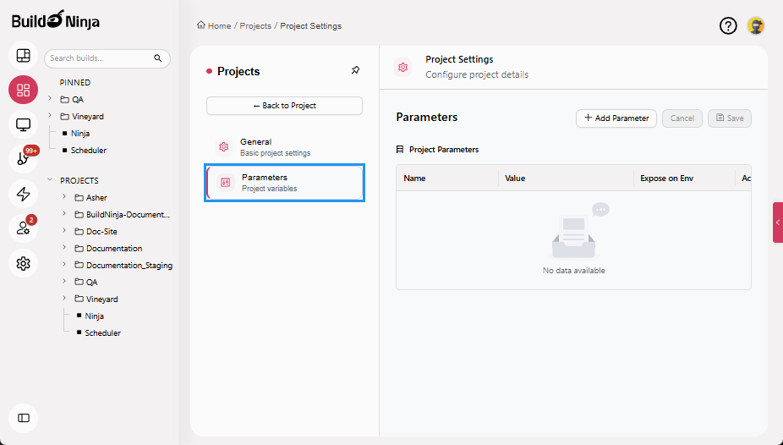The width and height of the screenshot is (783, 445).
Task: Click the Save button
Action: tap(730, 118)
